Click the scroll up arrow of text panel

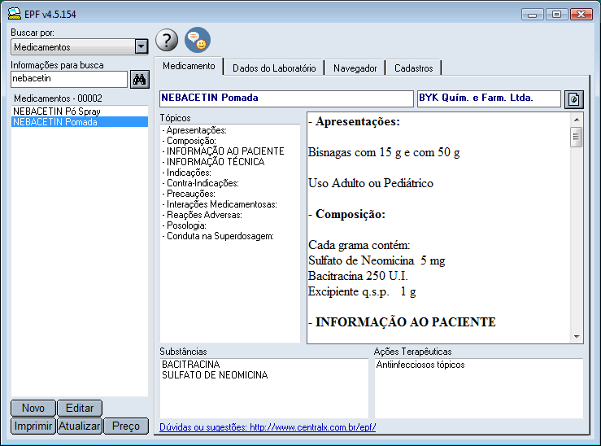pos(577,120)
